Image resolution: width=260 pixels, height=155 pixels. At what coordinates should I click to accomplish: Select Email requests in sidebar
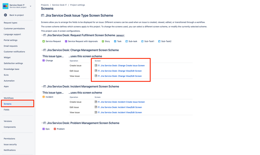coord(11,46)
